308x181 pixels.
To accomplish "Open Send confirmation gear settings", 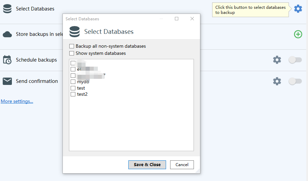I will point(277,81).
